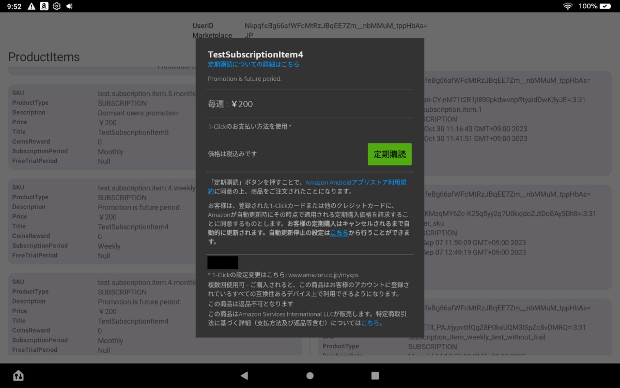Select subscription_item_weekly_test_without_trail SKU text
This screenshot has width=620, height=388.
coord(477,337)
